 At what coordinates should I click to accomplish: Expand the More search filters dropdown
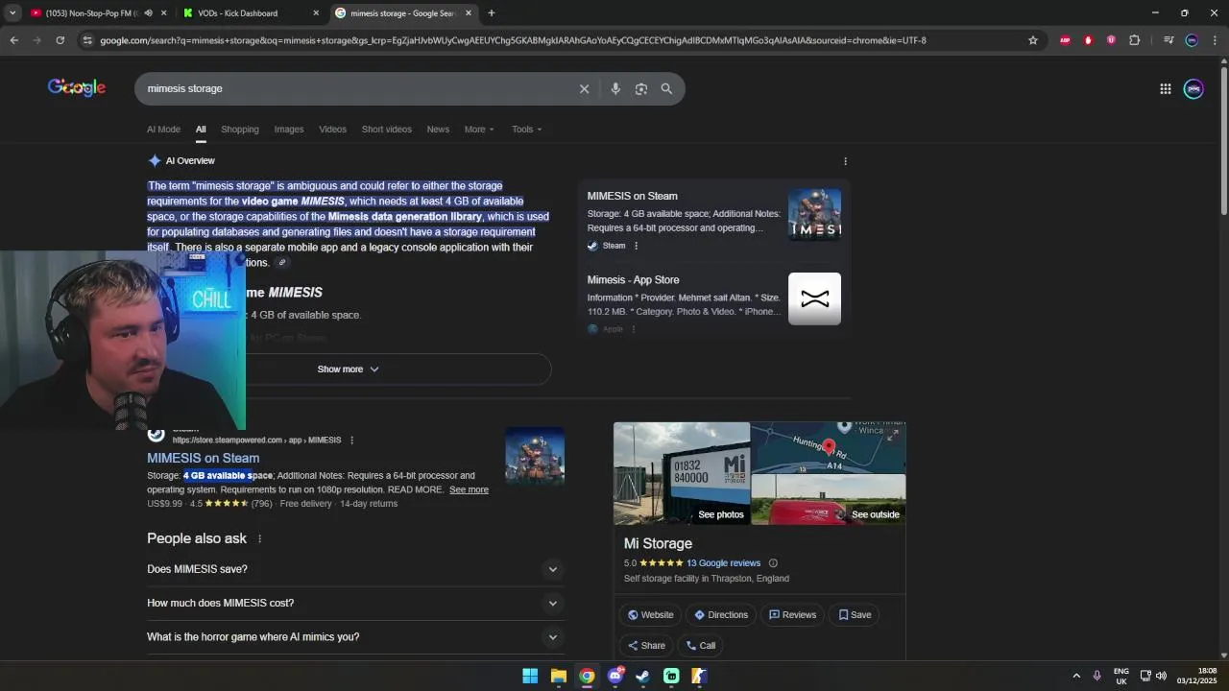pos(479,130)
